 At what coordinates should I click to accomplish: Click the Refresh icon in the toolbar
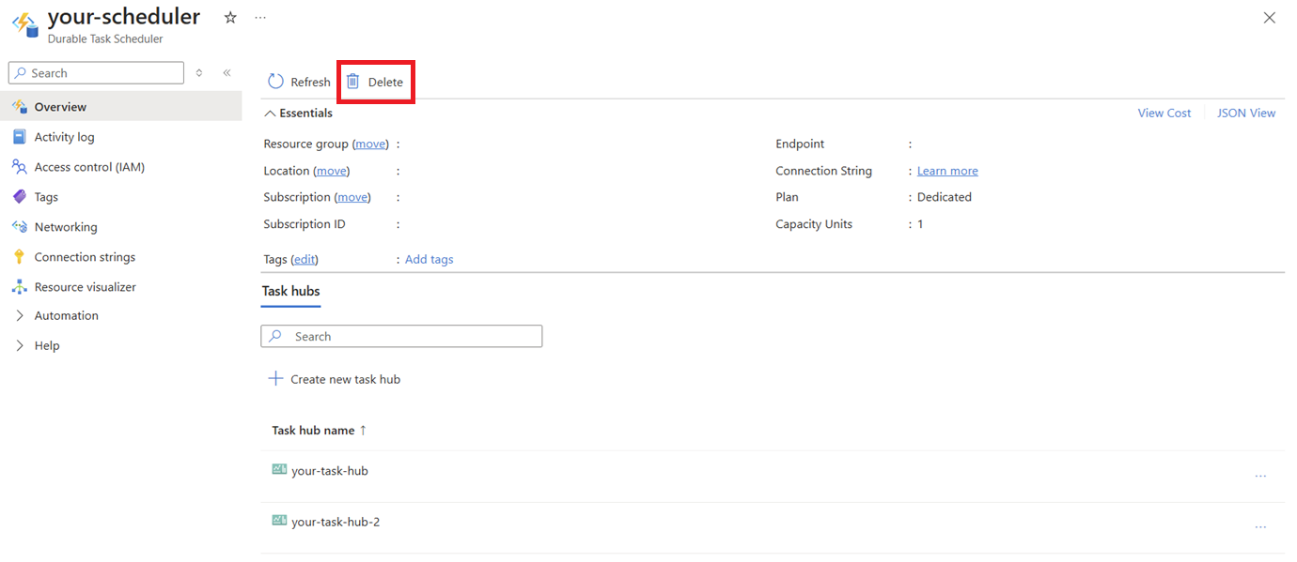274,81
